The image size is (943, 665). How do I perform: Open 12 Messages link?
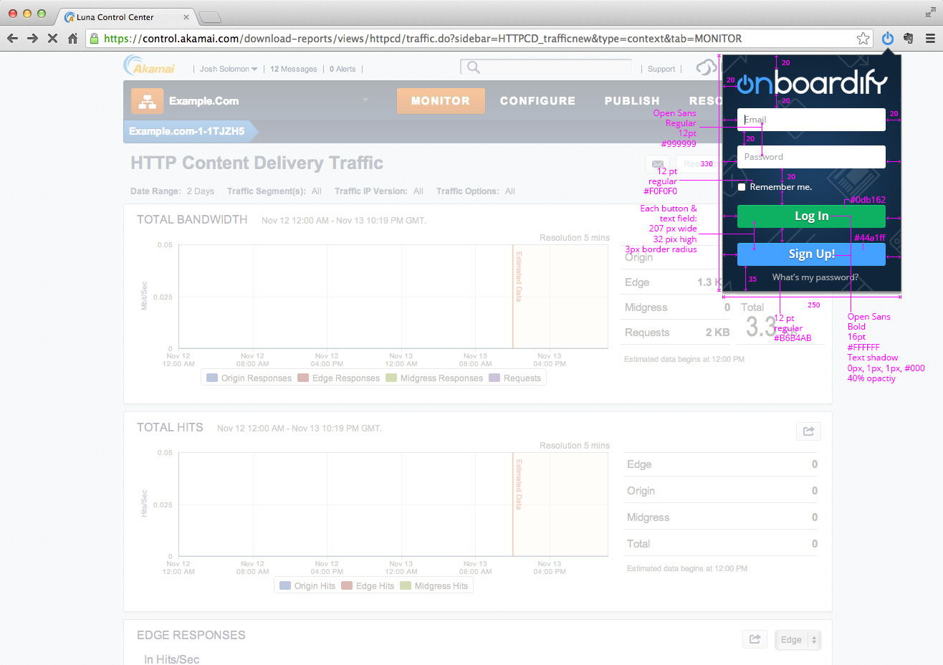tap(293, 70)
